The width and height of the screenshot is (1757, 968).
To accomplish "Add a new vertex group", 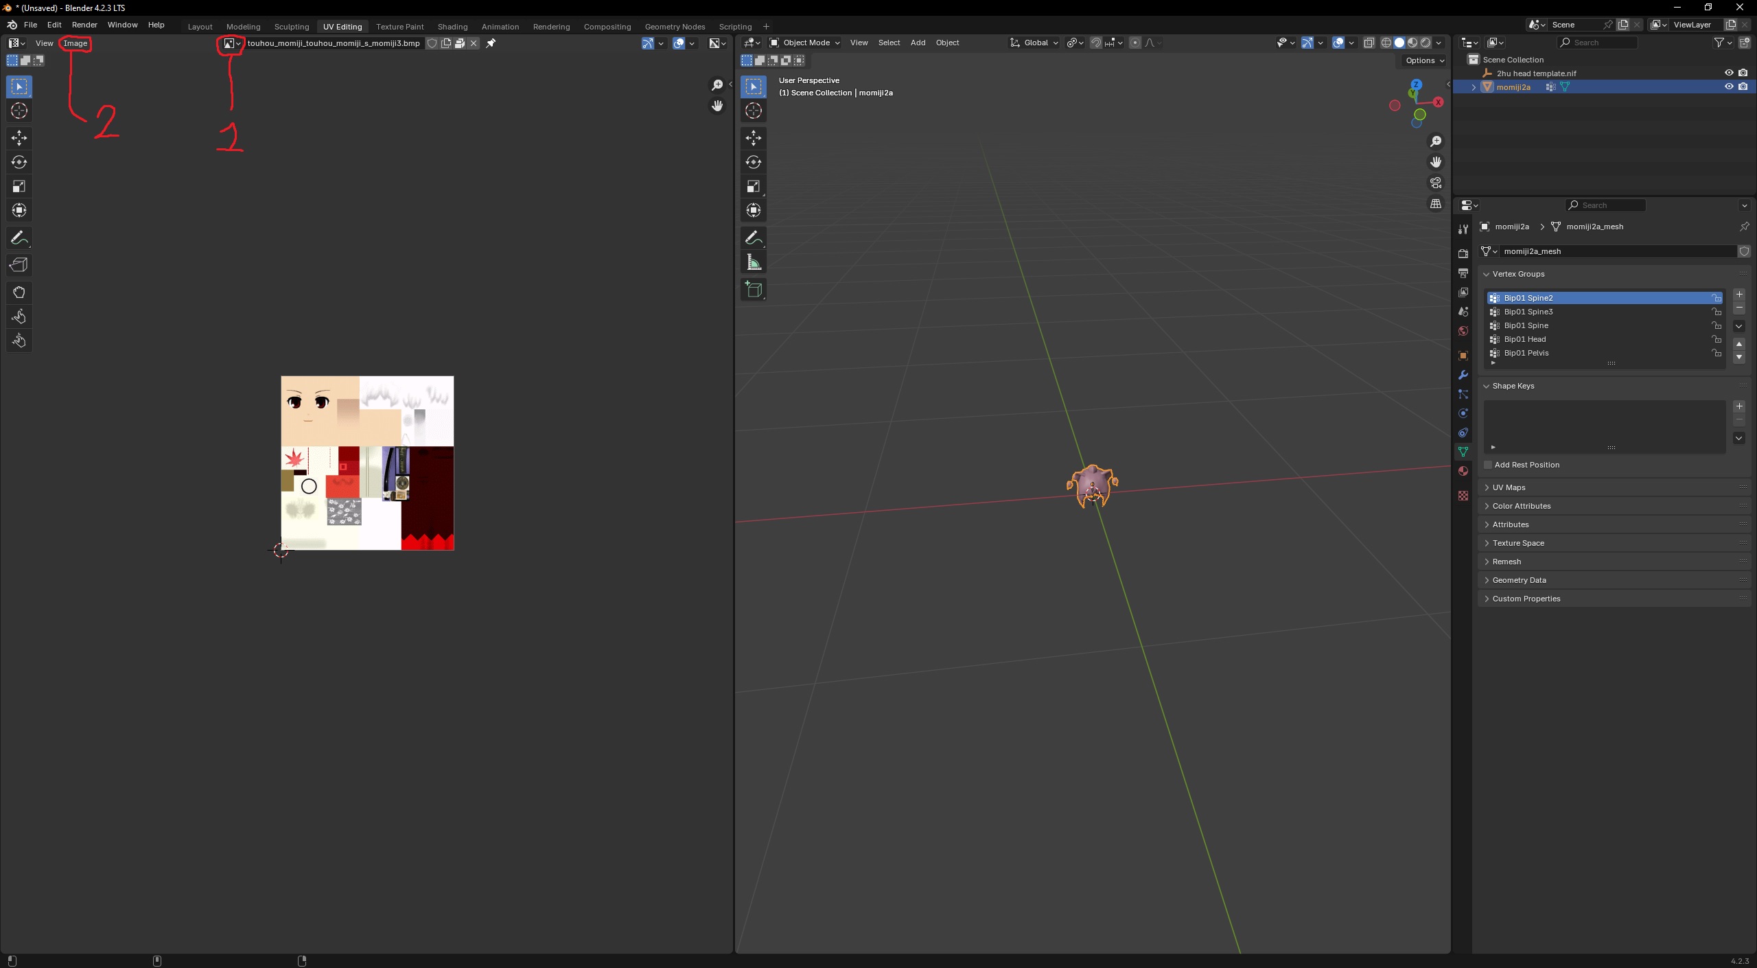I will (1739, 295).
